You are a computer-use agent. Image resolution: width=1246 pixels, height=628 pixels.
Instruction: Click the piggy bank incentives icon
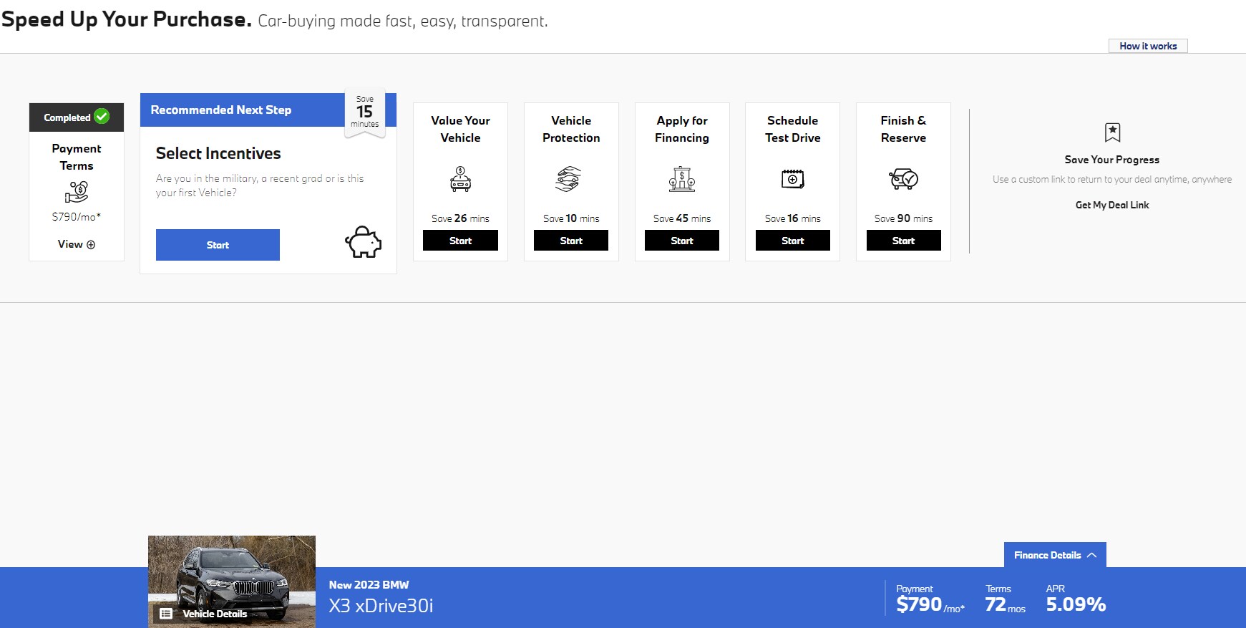click(363, 242)
